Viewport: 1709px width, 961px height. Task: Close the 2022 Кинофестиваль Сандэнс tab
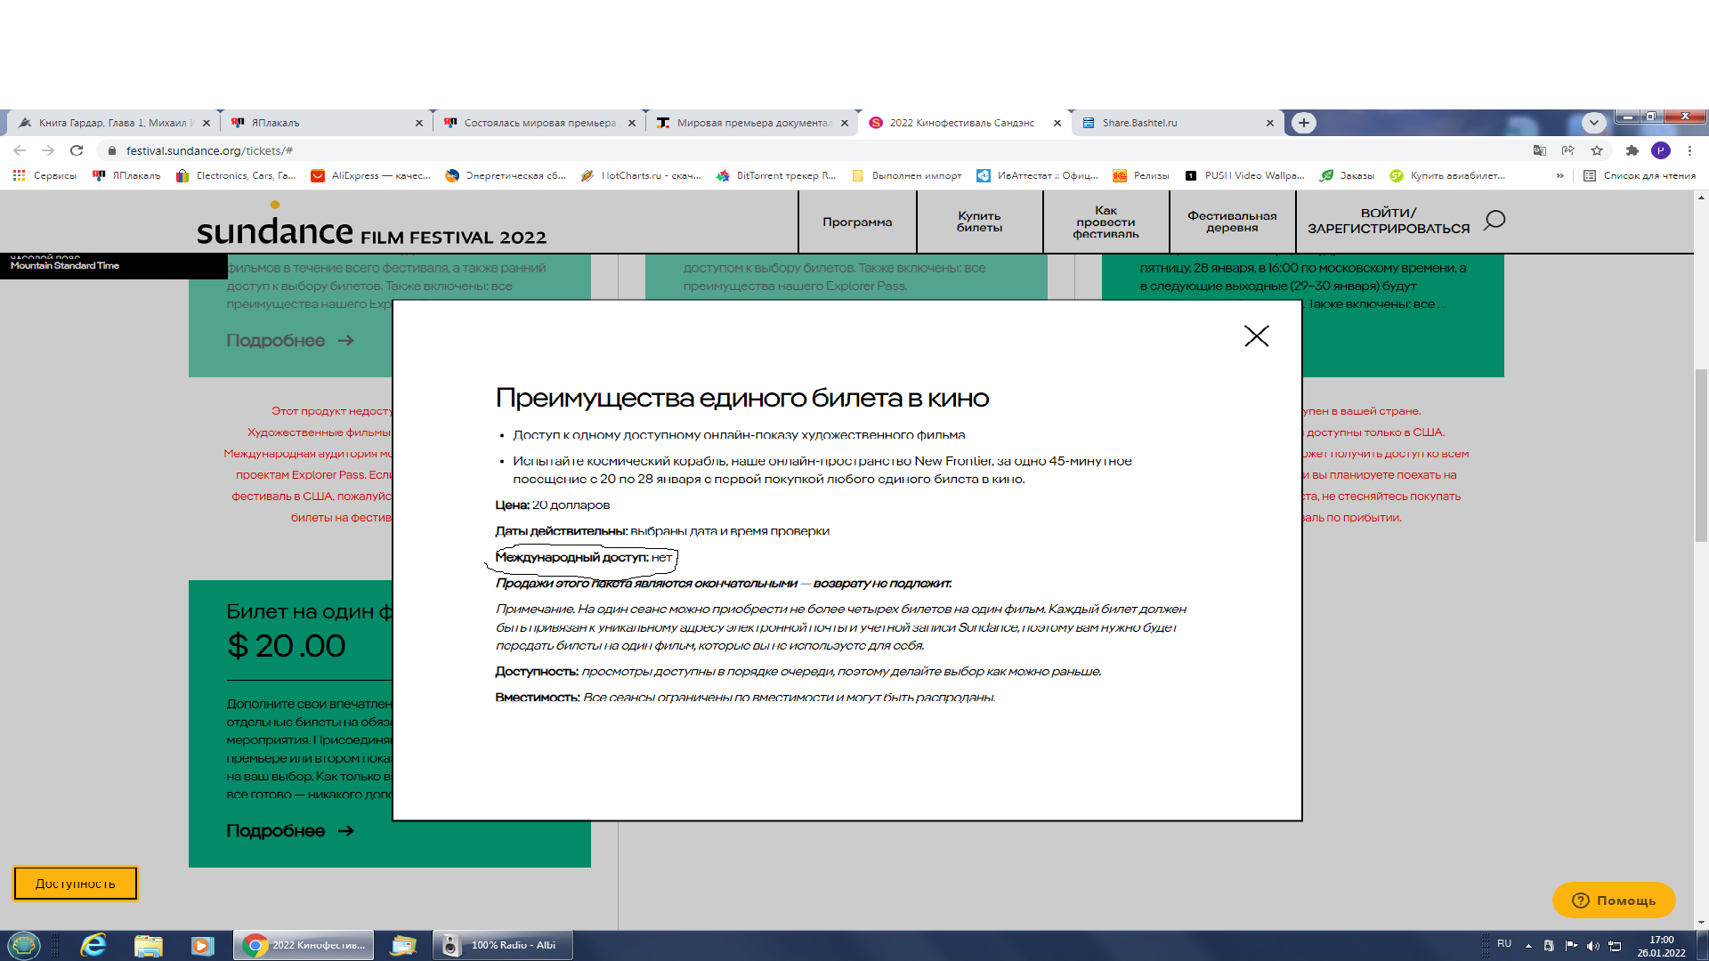tap(1057, 123)
